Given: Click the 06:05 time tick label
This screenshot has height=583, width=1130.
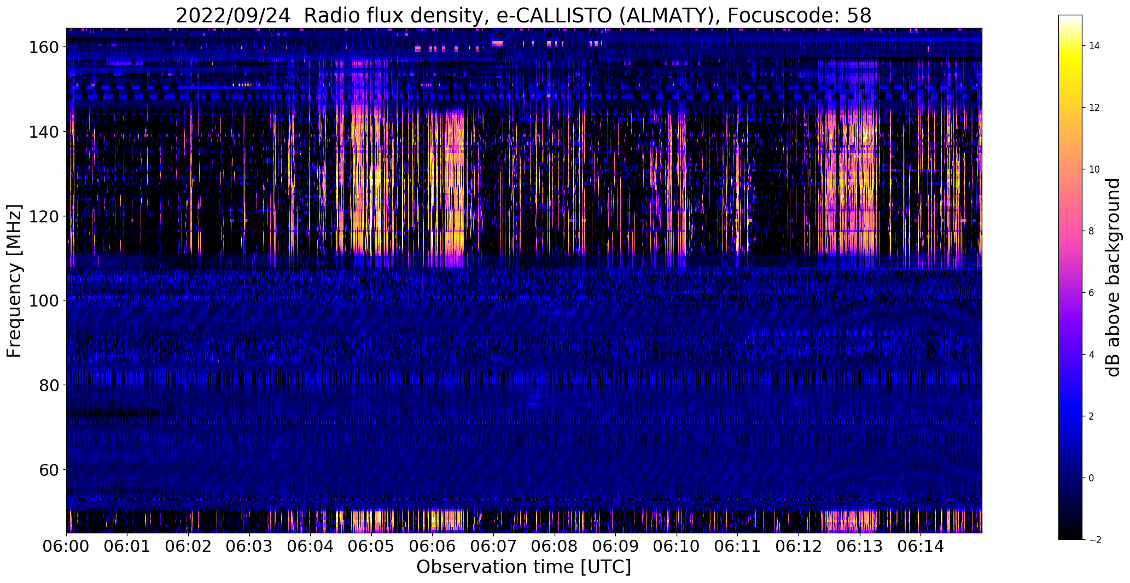Looking at the screenshot, I should [371, 545].
